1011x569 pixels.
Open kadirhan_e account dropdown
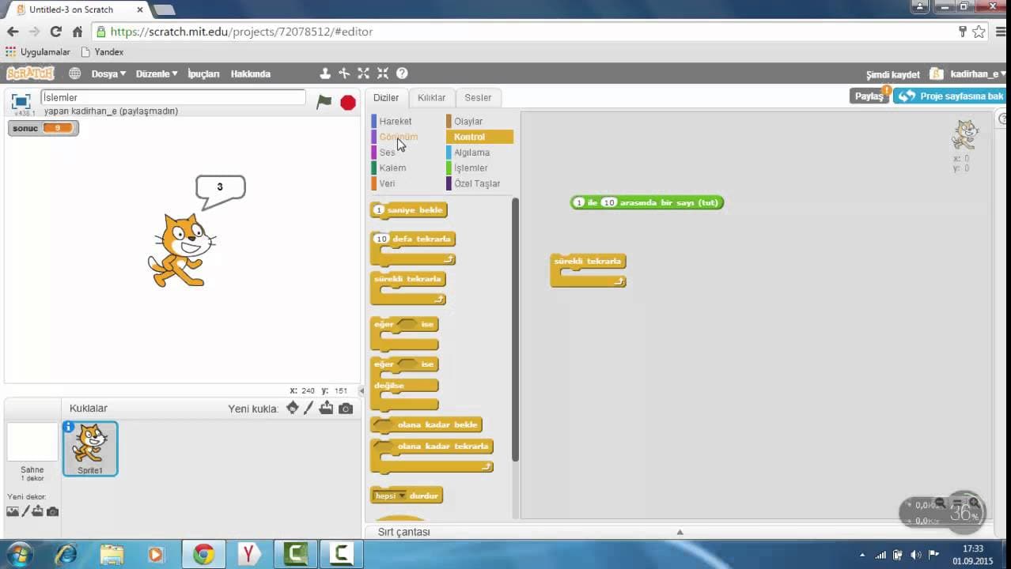[977, 73]
